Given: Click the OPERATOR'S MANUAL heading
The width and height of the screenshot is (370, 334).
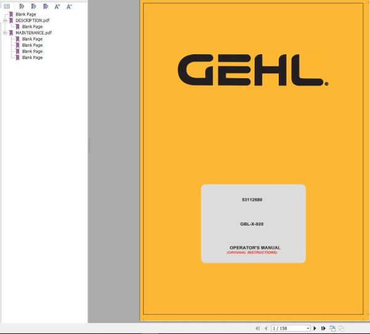Looking at the screenshot, I should pos(255,248).
